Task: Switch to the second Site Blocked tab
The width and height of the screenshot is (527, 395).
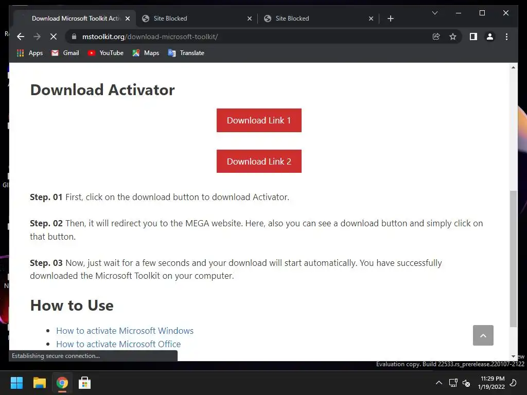Action: (318, 19)
